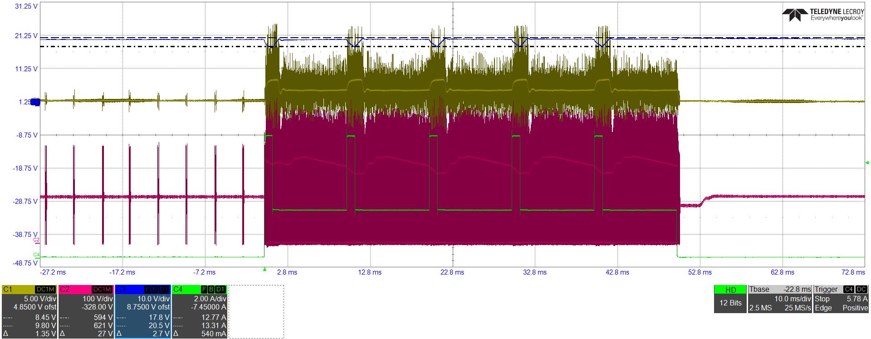Click the C4 source badge in Trigger

848,290
